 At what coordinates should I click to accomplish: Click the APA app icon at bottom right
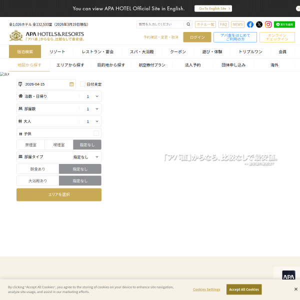pos(288,275)
